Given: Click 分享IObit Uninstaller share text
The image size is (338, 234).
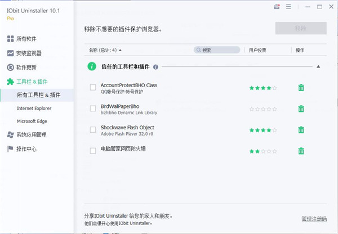Looking at the screenshot, I should [x=128, y=216].
